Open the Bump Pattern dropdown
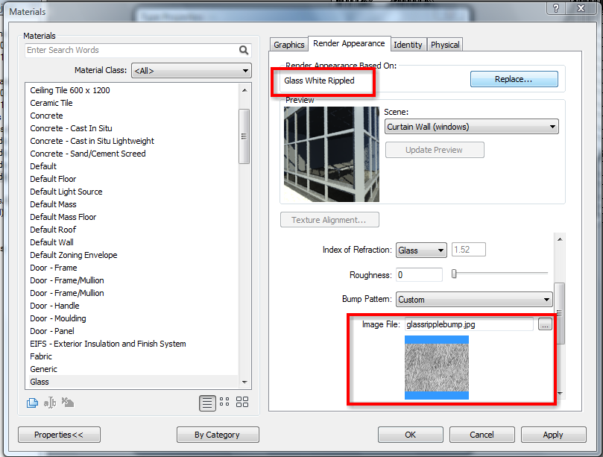 pos(474,299)
